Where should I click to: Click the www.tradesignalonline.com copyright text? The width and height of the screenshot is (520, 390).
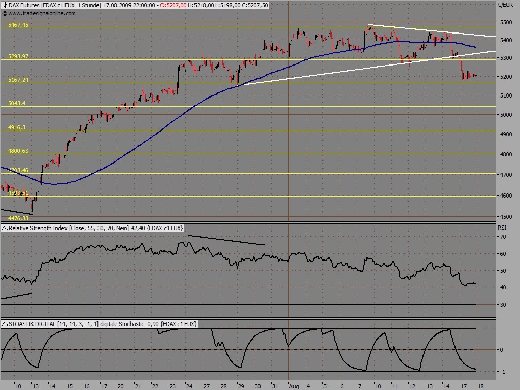(39, 13)
